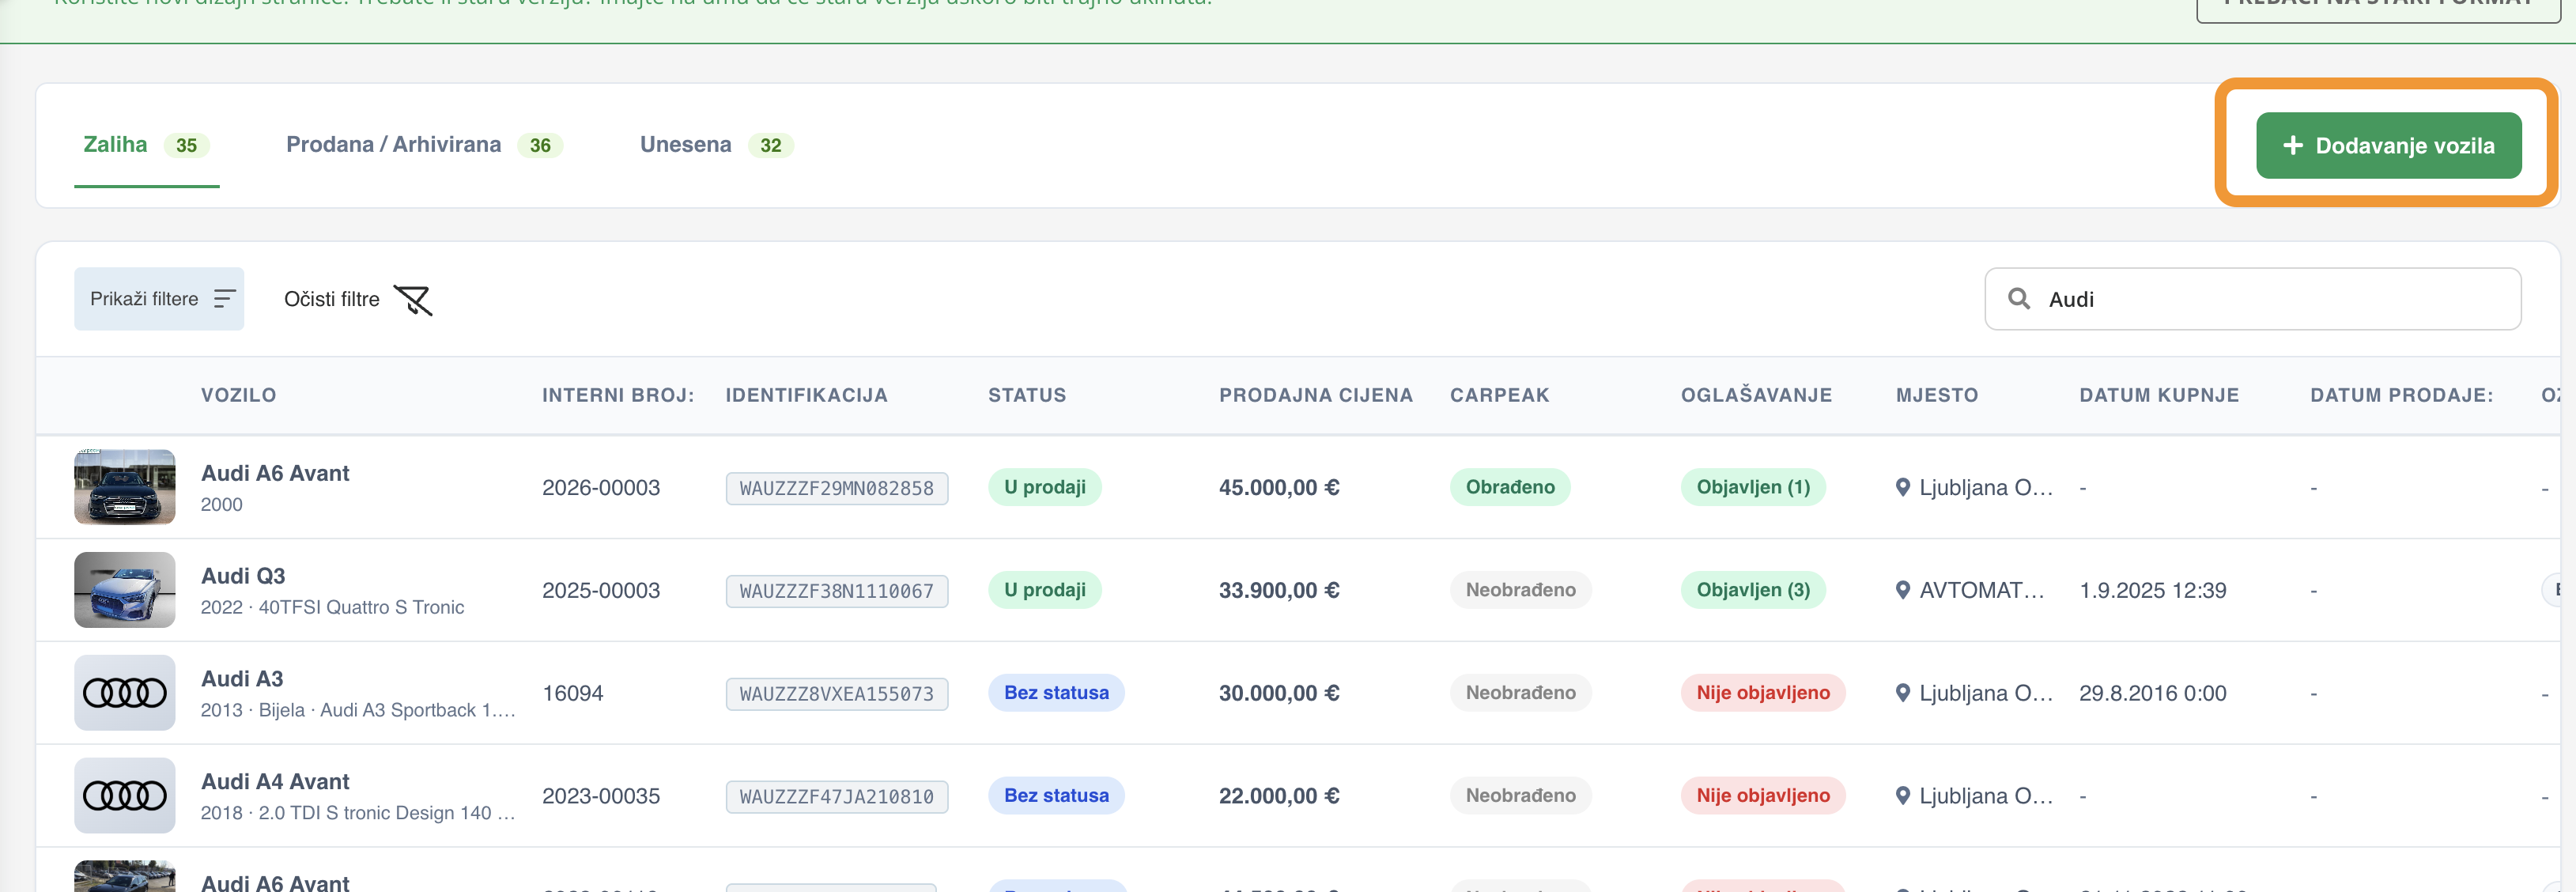
Task: Click VIN WAUZZZF38N1110067 badge
Action: click(x=837, y=591)
